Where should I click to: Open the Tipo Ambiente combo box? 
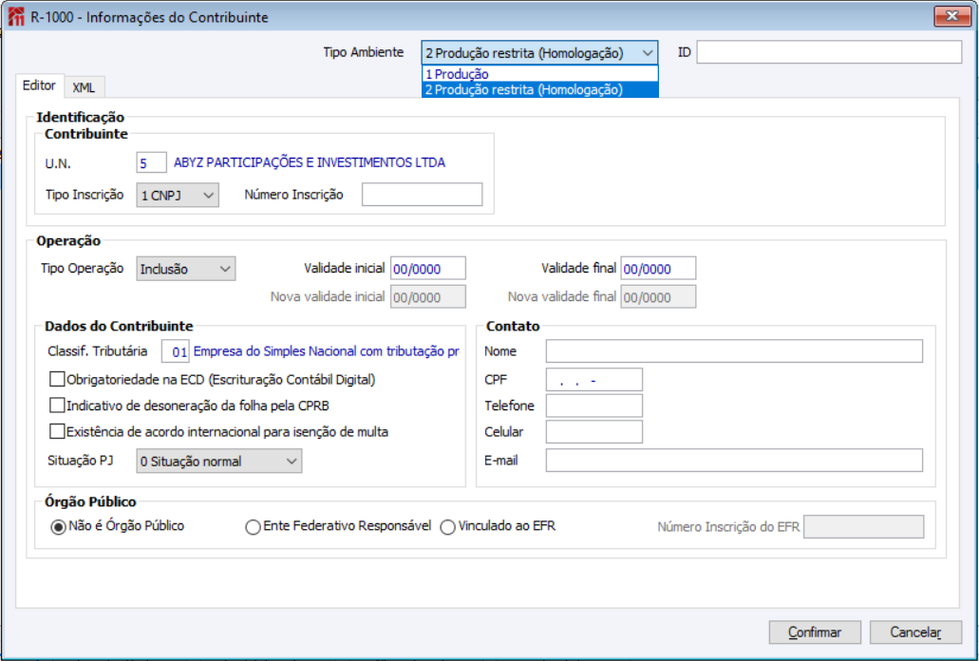(x=539, y=53)
